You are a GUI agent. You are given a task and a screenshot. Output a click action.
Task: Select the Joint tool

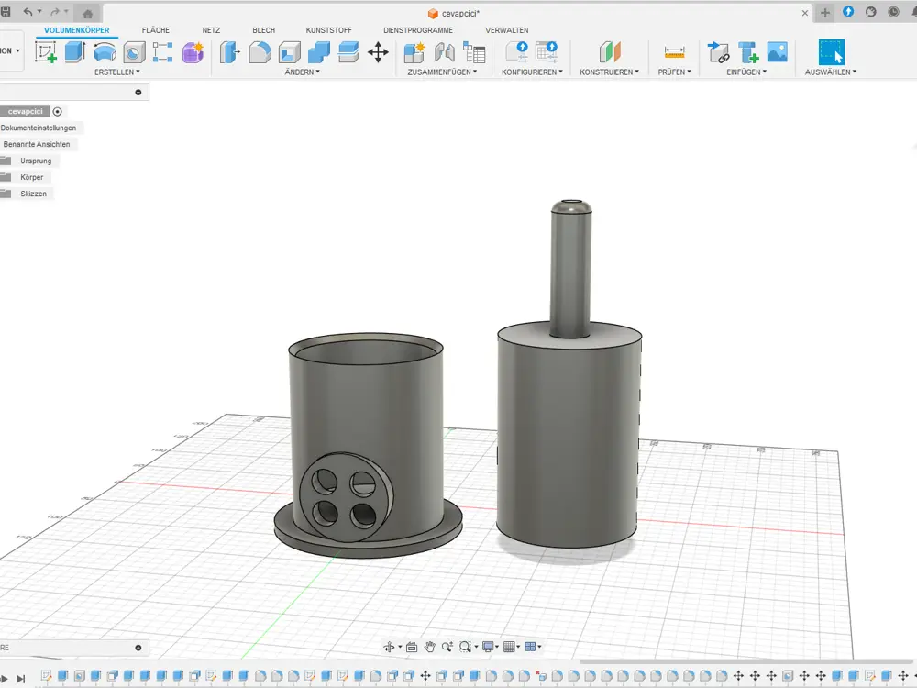[x=445, y=52]
